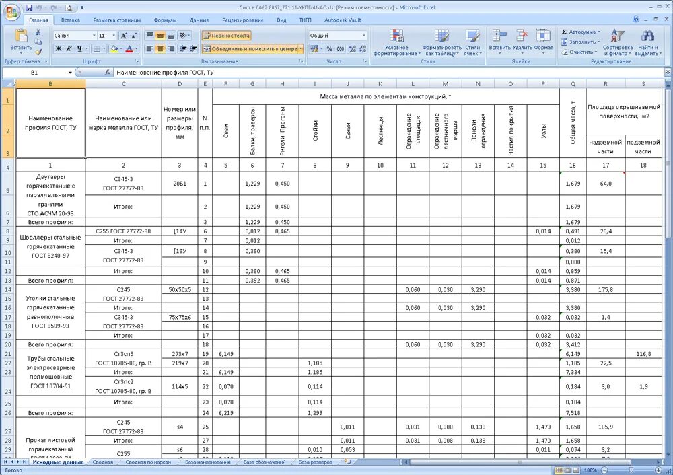
Task: Open the font size 11 dropdown
Action: (x=114, y=36)
